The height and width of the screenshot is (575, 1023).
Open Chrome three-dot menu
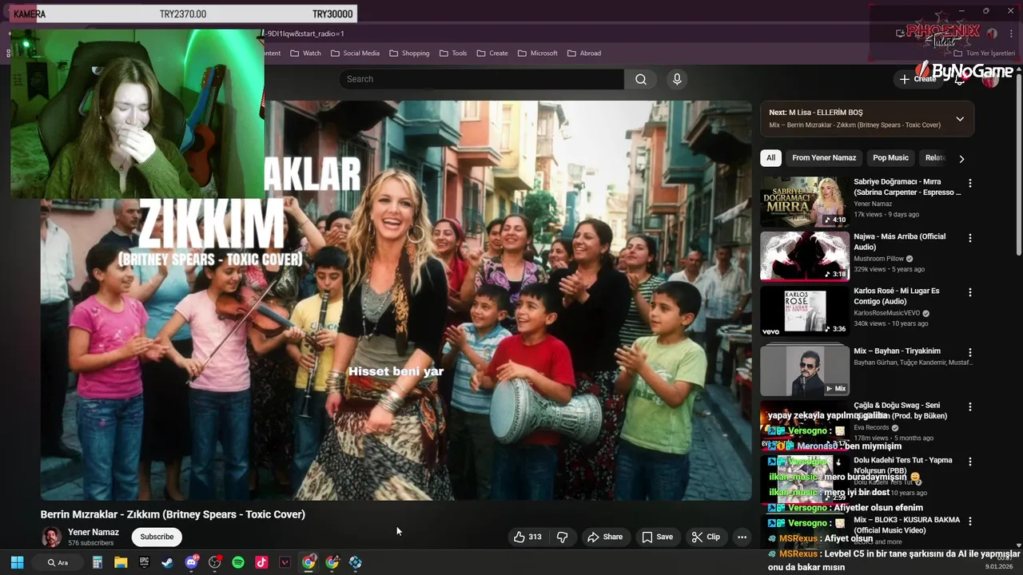coord(1010,34)
